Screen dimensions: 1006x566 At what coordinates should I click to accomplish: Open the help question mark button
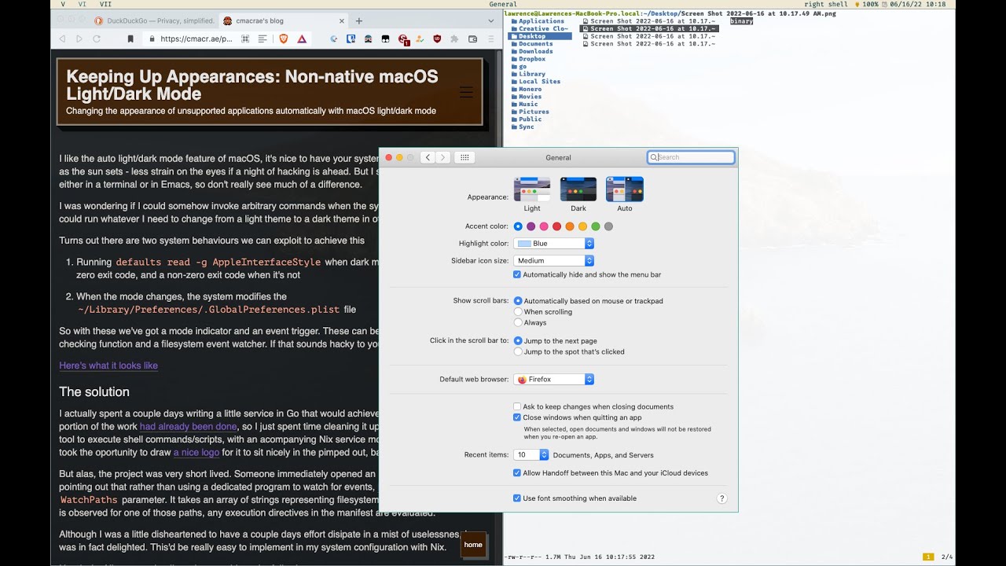pos(722,498)
